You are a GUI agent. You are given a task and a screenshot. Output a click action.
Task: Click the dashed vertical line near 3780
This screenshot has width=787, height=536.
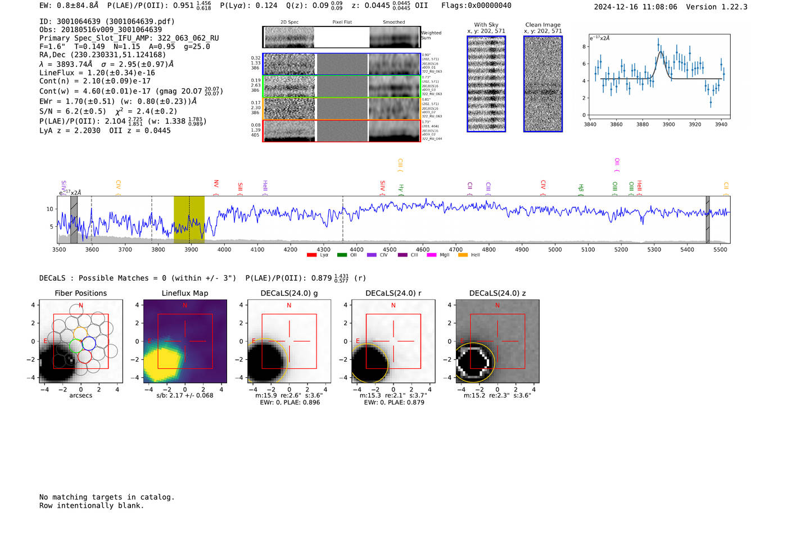151,219
